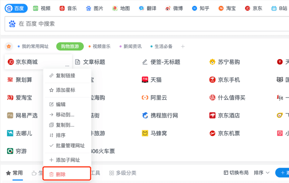Image resolution: width=289 pixels, height=183 pixels.
Task: Switch to 新闻资讯 tab
Action: click(130, 46)
